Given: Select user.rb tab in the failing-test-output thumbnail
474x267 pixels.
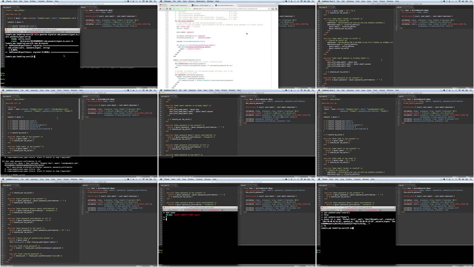Looking at the screenshot, I should [90, 96].
